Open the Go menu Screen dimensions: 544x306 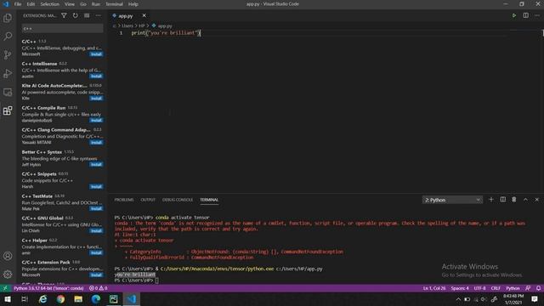83,4
